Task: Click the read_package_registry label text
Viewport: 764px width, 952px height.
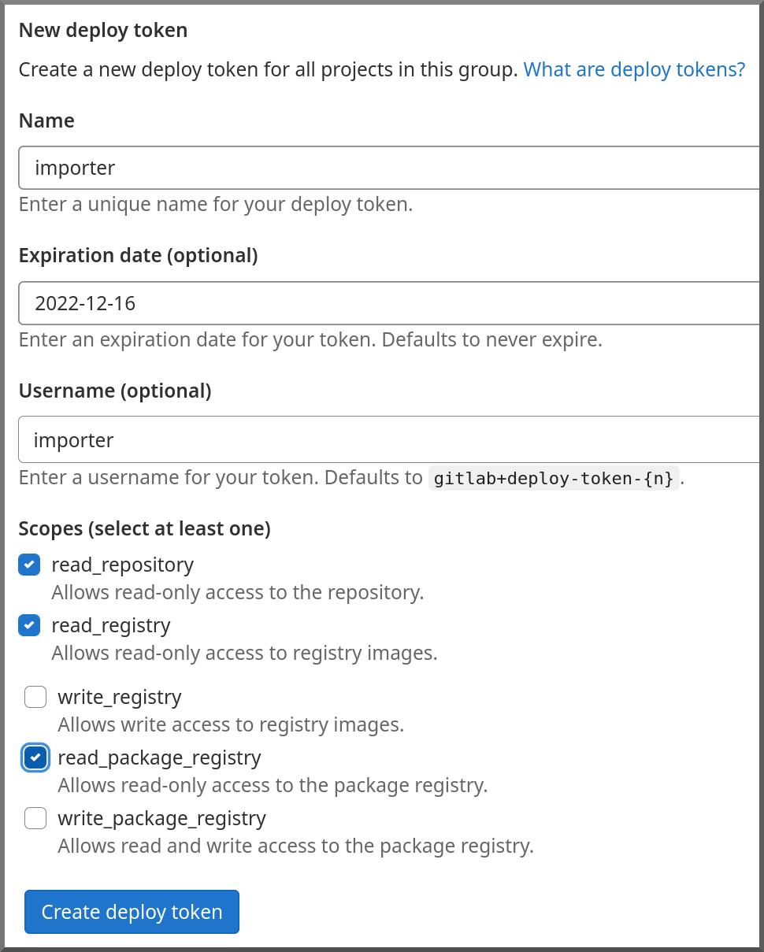Action: pyautogui.click(x=159, y=758)
